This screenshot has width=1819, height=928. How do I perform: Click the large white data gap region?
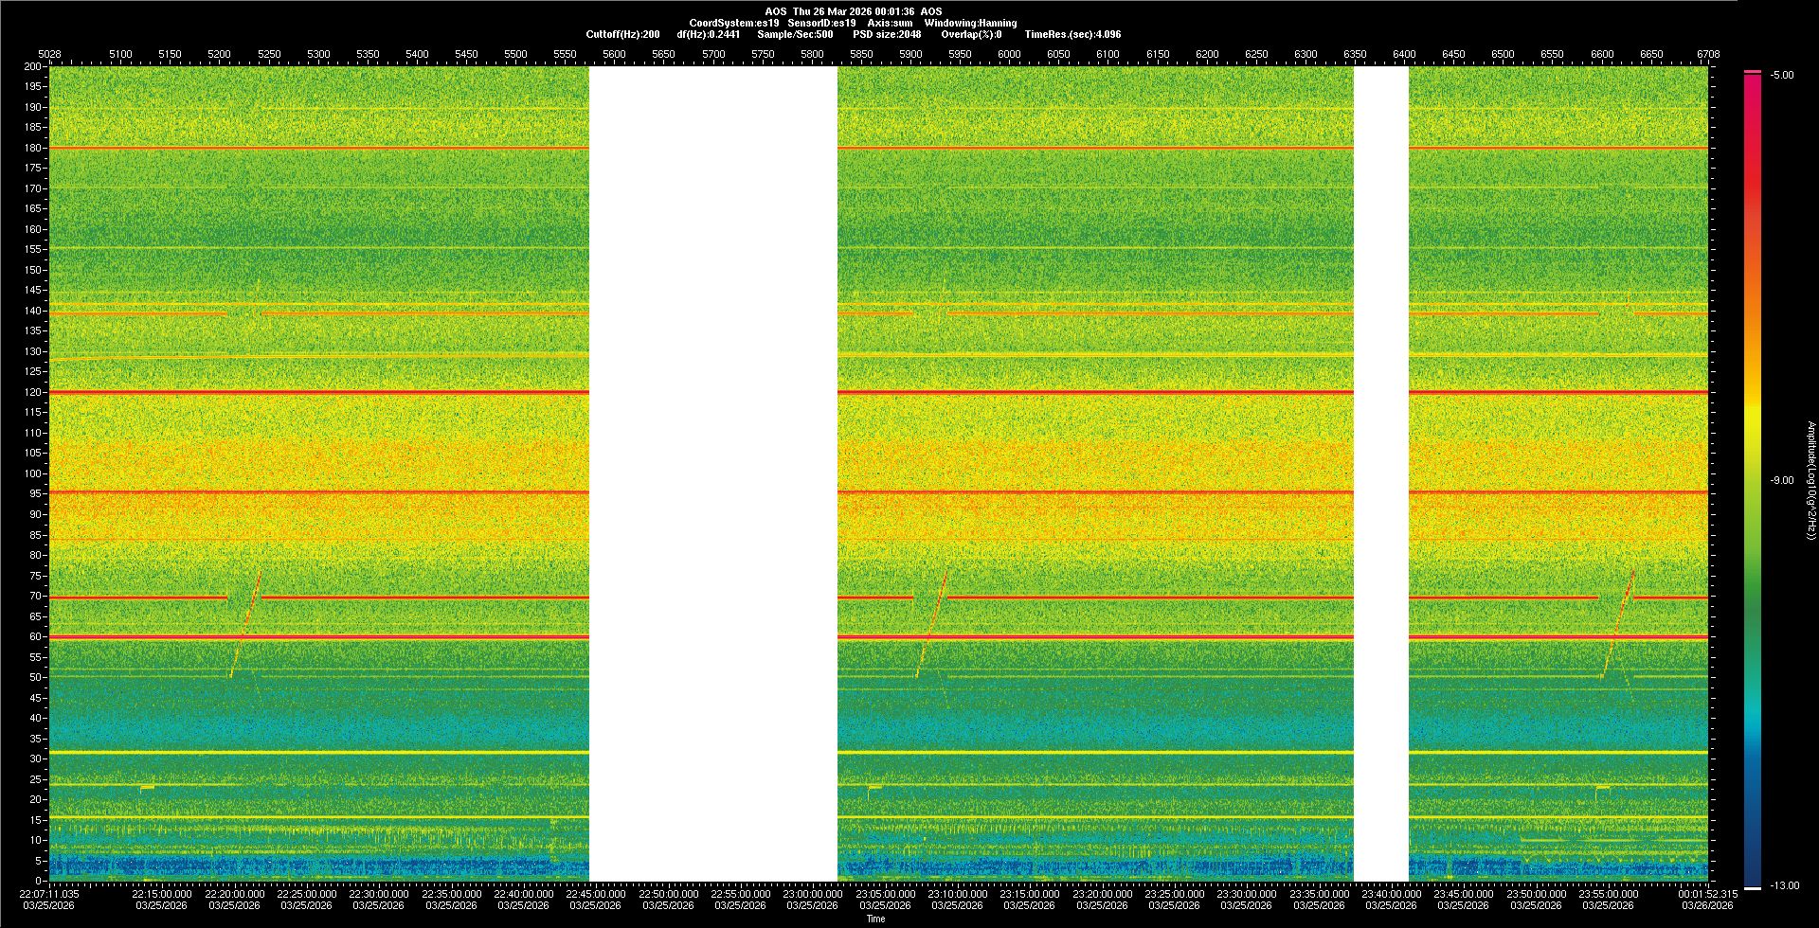coord(712,473)
